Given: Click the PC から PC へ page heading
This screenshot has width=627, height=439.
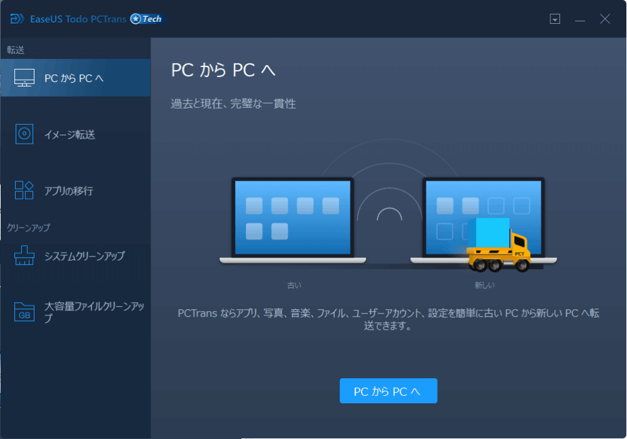Looking at the screenshot, I should tap(223, 70).
